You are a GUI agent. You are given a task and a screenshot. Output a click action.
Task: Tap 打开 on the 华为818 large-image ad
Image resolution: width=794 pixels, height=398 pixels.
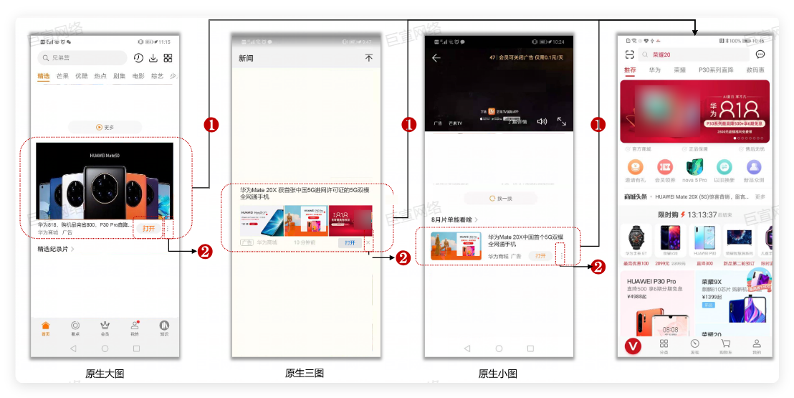click(x=148, y=229)
